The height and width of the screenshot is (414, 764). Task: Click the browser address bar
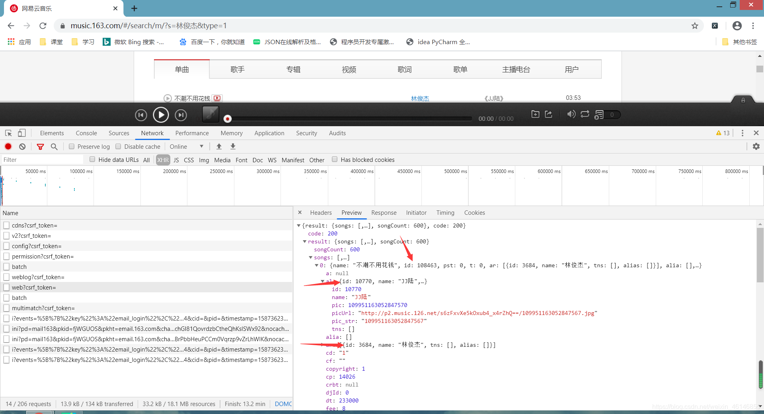[374, 26]
